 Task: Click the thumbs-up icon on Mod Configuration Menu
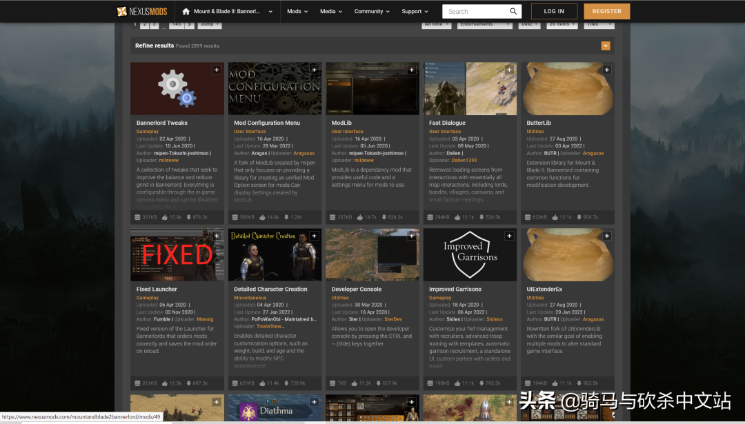(262, 217)
